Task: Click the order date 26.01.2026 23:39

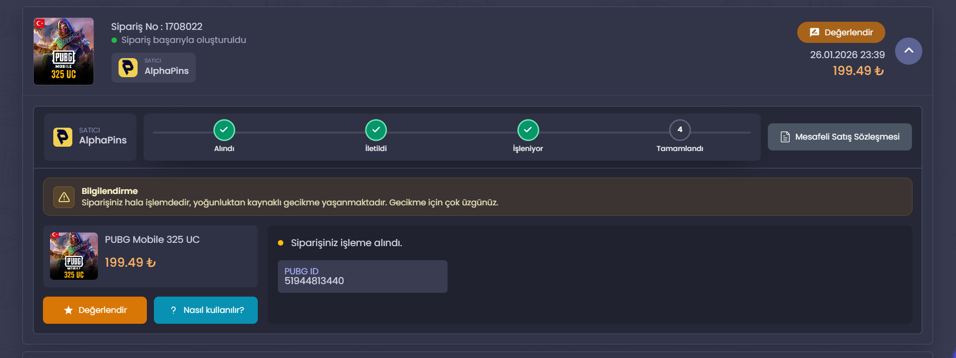Action: point(847,55)
